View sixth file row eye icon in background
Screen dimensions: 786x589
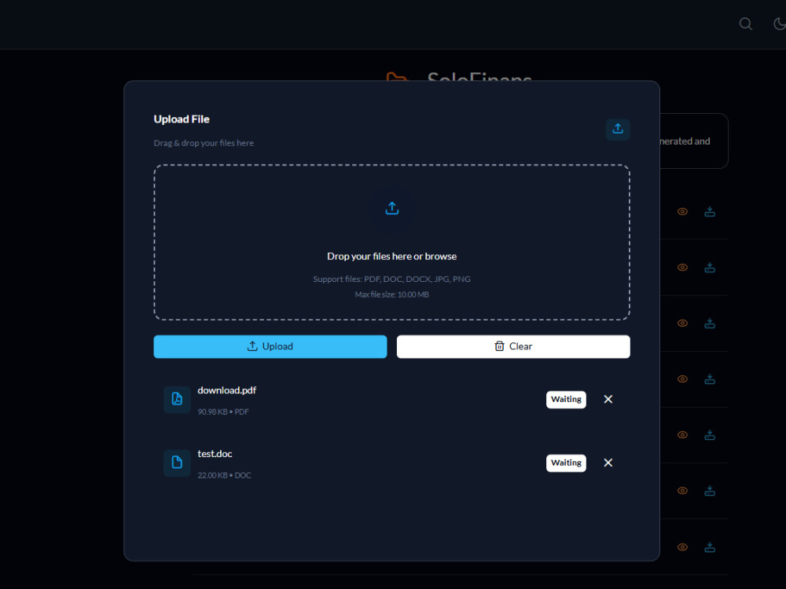tap(683, 491)
